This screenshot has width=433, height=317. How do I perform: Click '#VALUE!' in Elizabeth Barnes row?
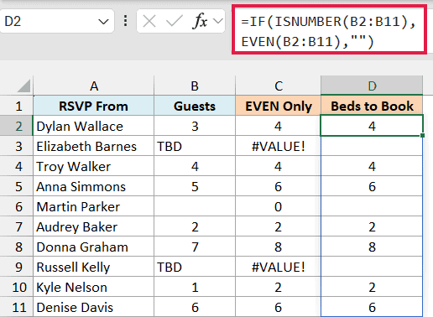coord(279,146)
